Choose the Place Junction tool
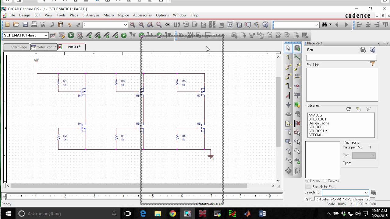 [x=297, y=86]
